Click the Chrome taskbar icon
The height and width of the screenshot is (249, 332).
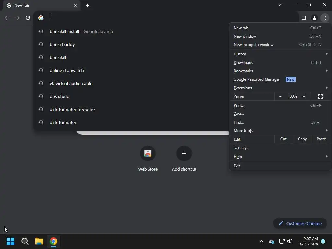[x=53, y=241]
